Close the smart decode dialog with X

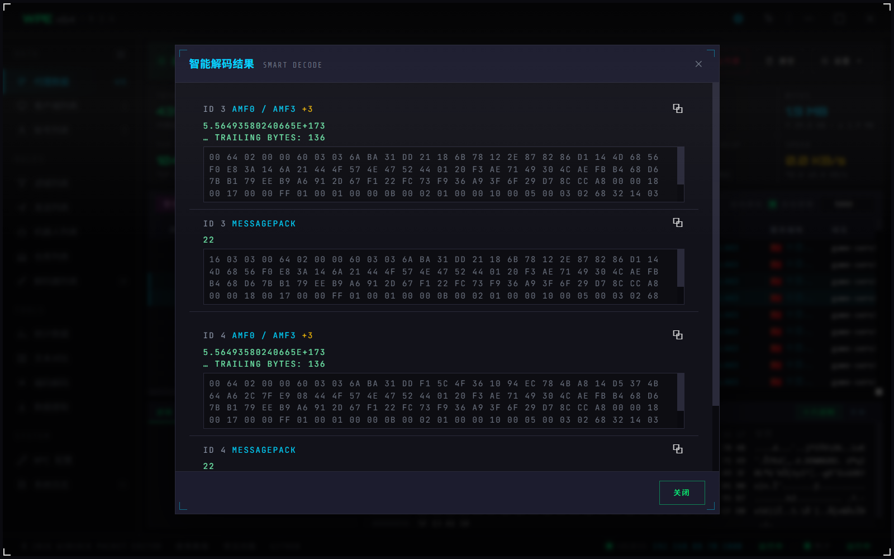[698, 64]
